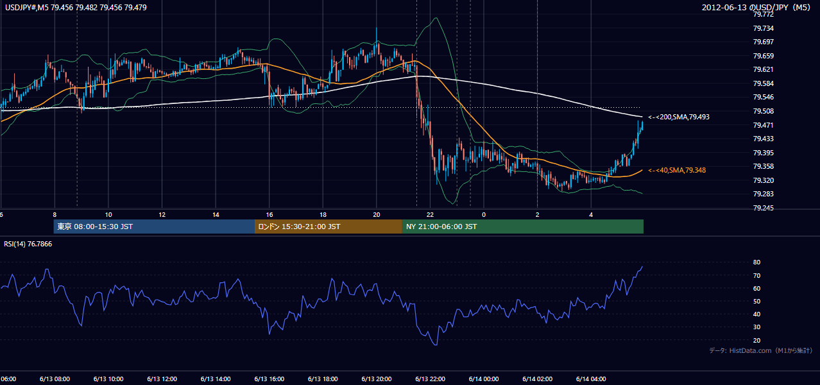
Task: Select the Tokyo 08:00-15:30 JST session bar
Action: [154, 227]
